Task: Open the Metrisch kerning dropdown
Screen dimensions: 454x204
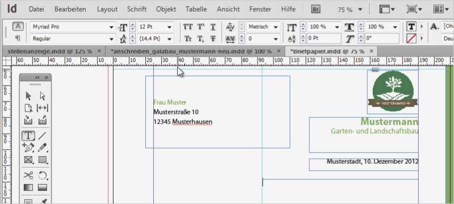Action: click(x=276, y=27)
